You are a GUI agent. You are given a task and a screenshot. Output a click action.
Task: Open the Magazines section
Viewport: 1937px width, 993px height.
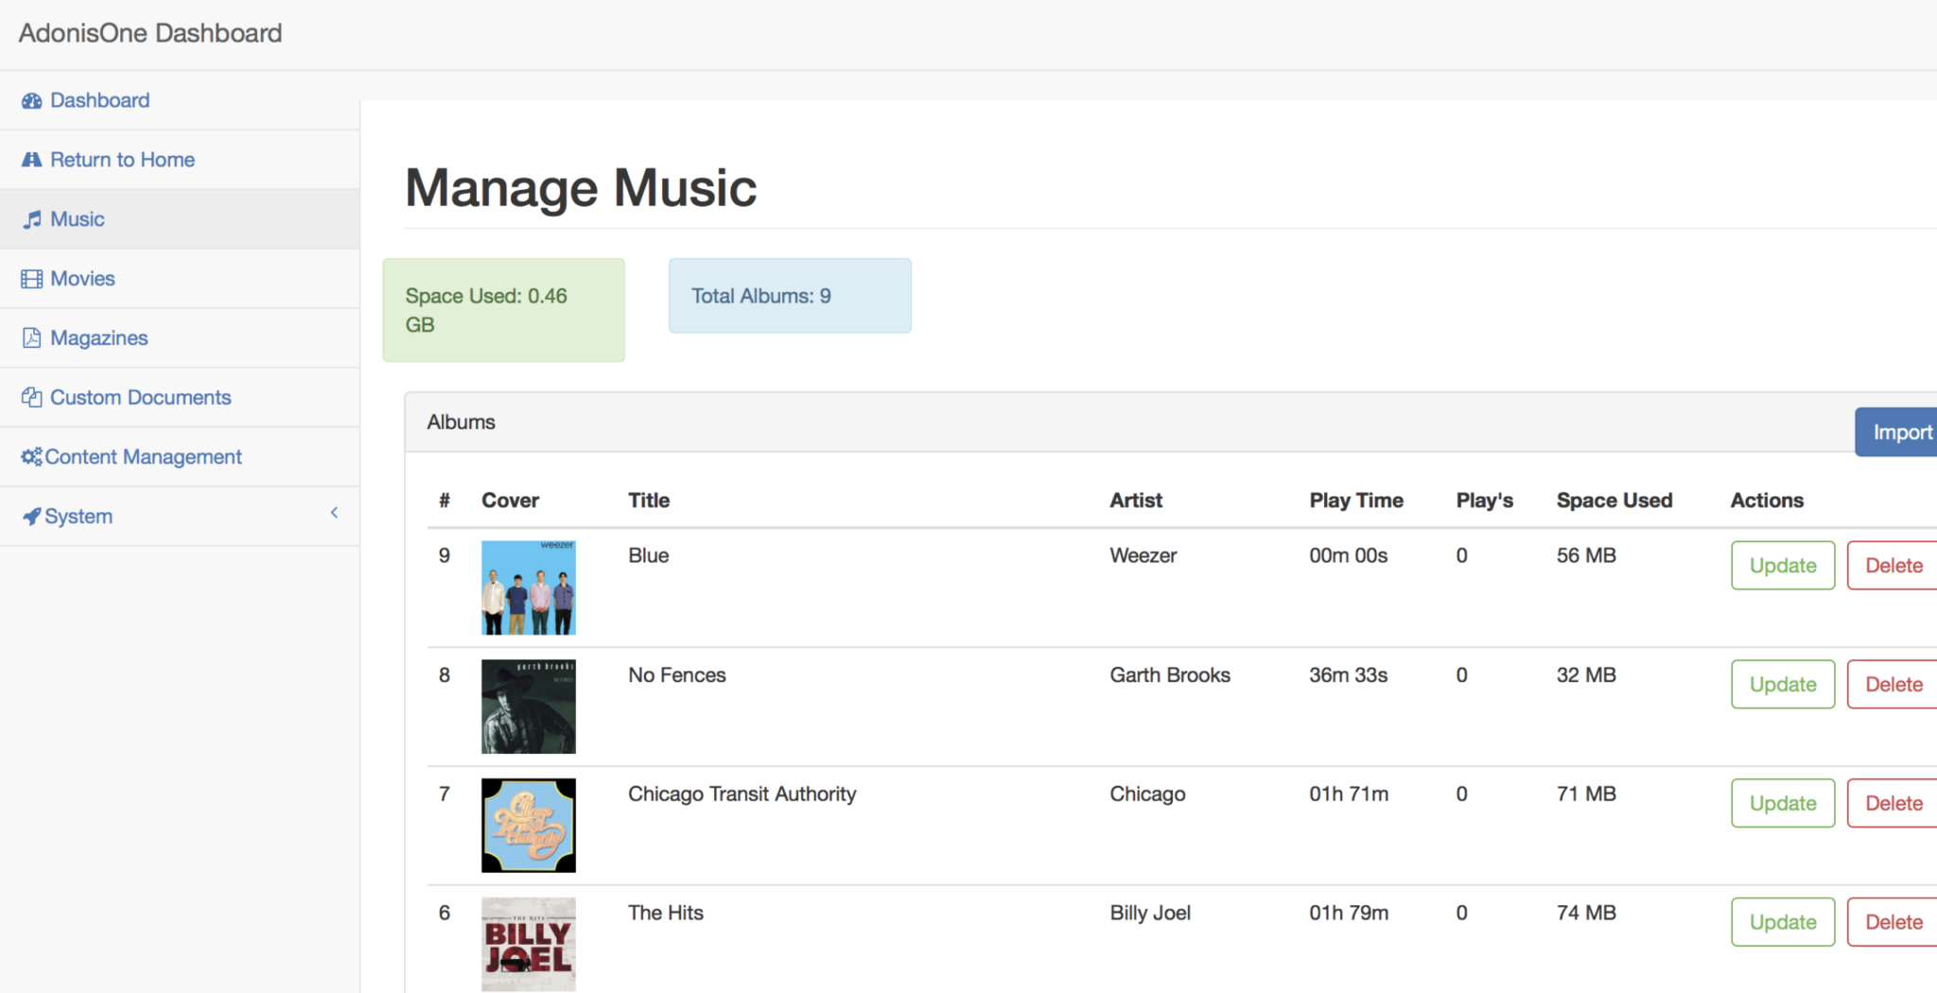180,339
